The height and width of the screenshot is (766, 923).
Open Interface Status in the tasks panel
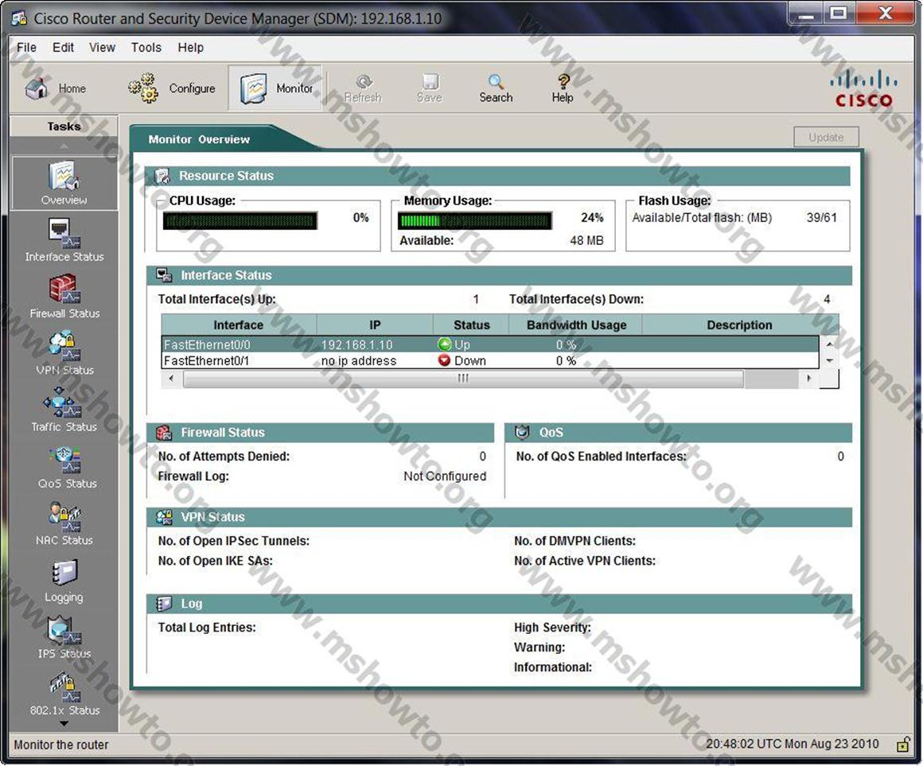[64, 240]
